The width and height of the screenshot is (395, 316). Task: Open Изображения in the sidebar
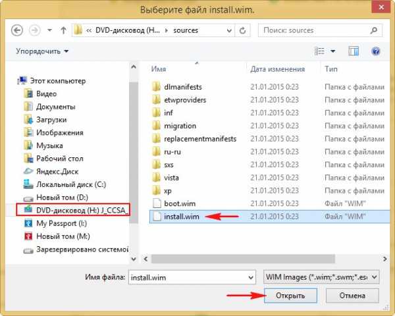pyautogui.click(x=54, y=132)
